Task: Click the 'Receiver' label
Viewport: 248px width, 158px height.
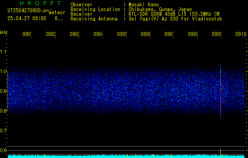Action: (x=82, y=14)
